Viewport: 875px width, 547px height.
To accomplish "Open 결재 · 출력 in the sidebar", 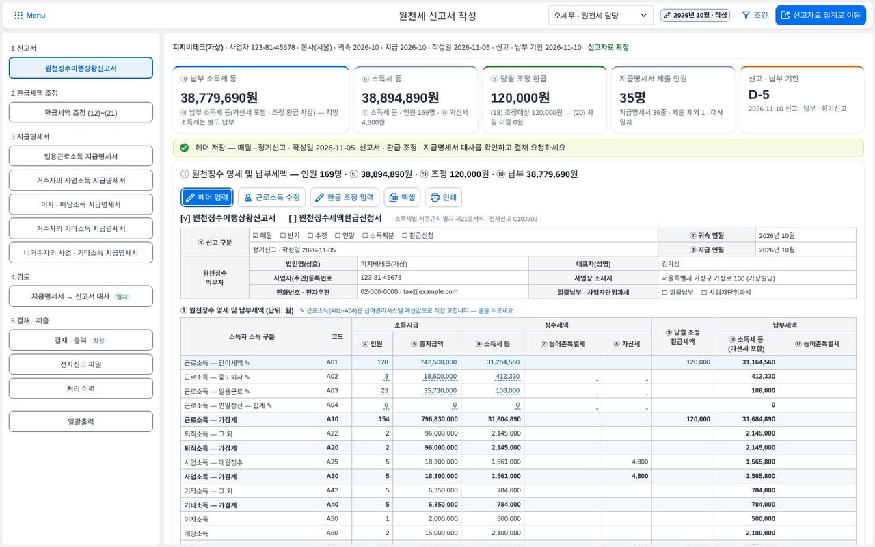I will pos(81,341).
